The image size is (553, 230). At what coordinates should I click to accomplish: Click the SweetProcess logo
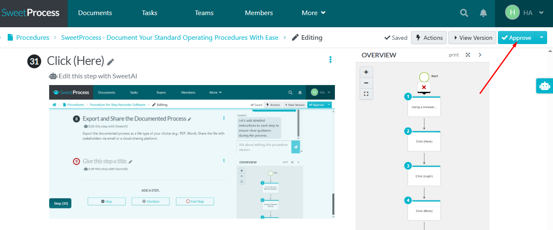pyautogui.click(x=30, y=13)
